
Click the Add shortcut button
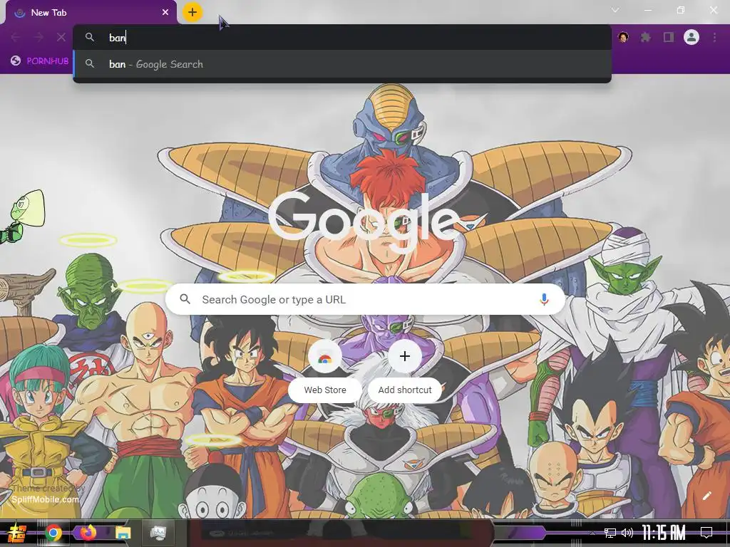[x=405, y=370]
